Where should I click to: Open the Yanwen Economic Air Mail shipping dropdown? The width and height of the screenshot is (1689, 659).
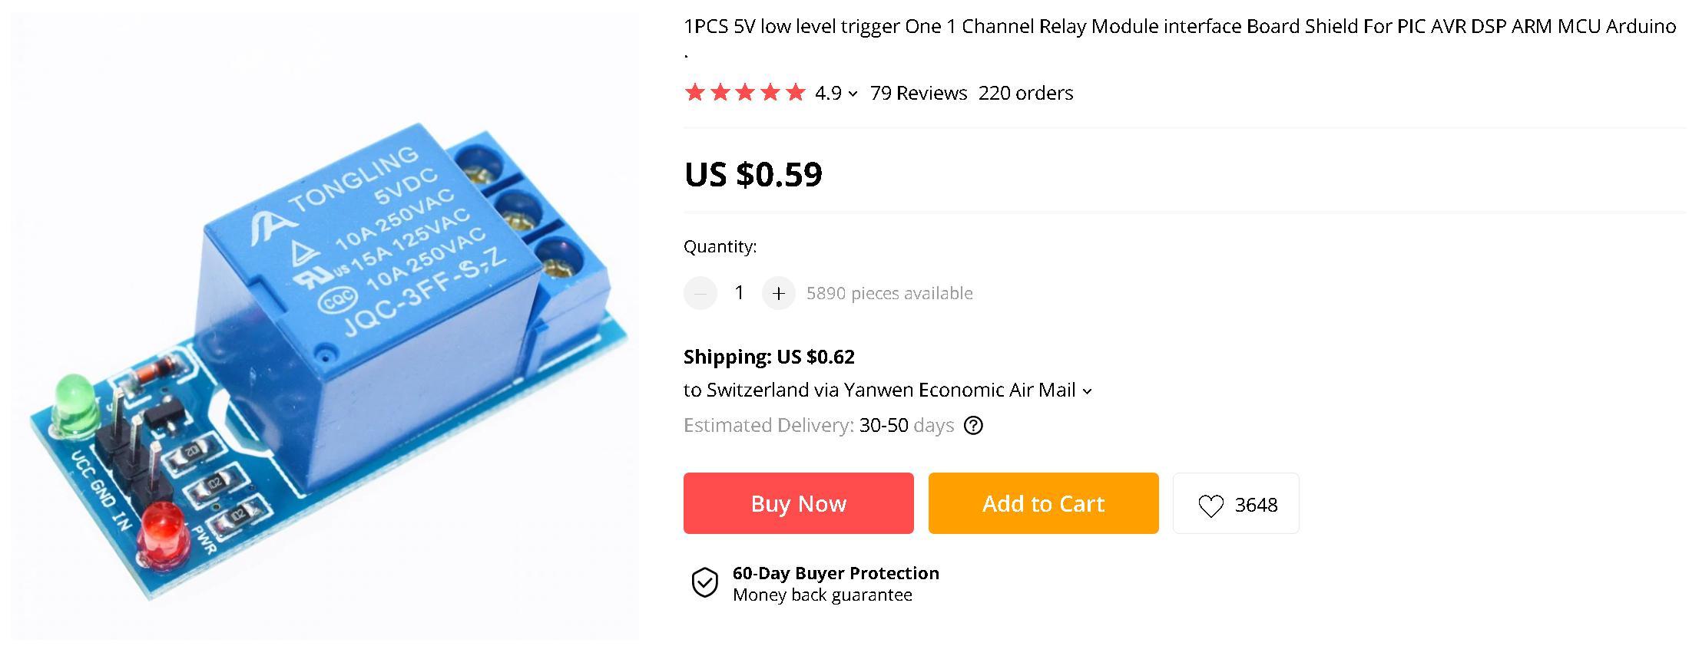pyautogui.click(x=1087, y=390)
